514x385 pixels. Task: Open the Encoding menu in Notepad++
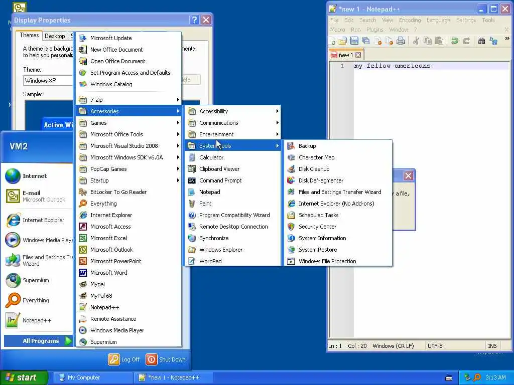click(x=410, y=20)
